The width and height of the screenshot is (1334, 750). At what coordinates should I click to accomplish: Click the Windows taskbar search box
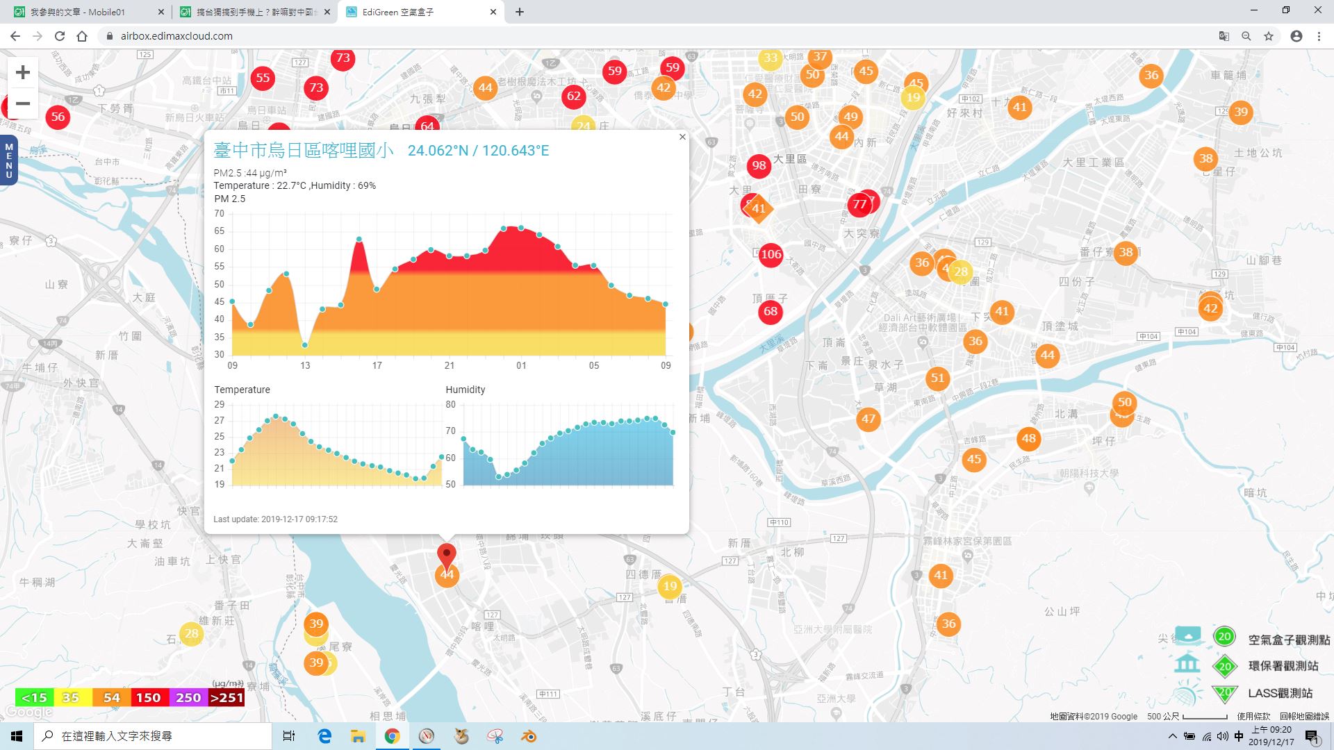153,736
